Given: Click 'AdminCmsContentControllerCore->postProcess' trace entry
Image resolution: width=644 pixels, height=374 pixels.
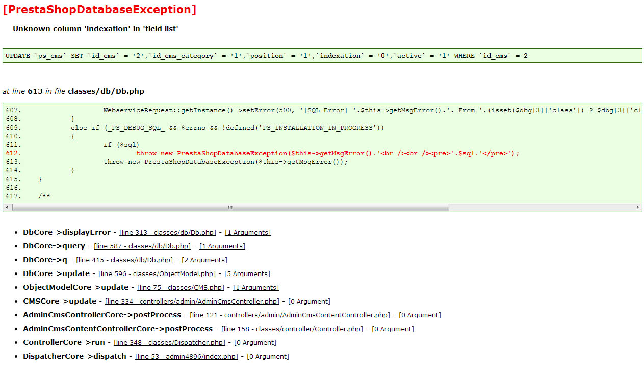Looking at the screenshot, I should (118, 329).
